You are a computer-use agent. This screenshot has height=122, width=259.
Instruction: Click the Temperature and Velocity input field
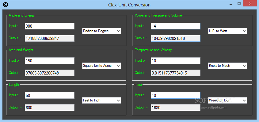[176, 61]
